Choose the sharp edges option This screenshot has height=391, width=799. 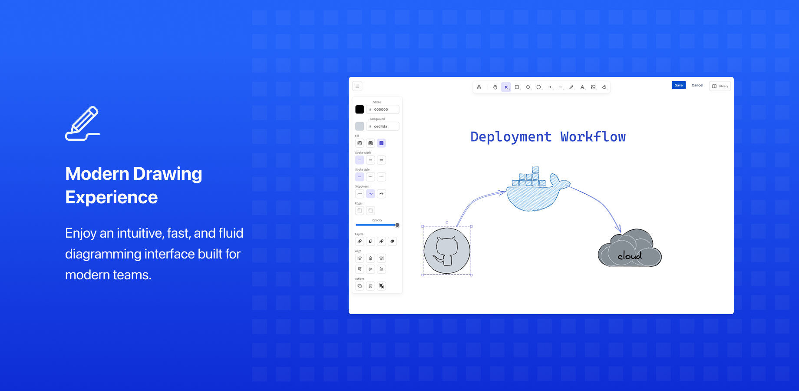coord(360,210)
